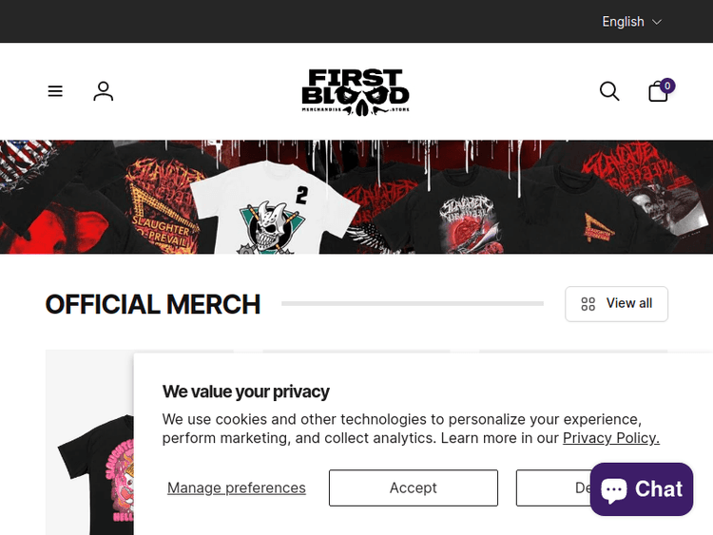Image resolution: width=713 pixels, height=535 pixels.
Task: Open the shopping bag cart
Action: click(x=657, y=92)
